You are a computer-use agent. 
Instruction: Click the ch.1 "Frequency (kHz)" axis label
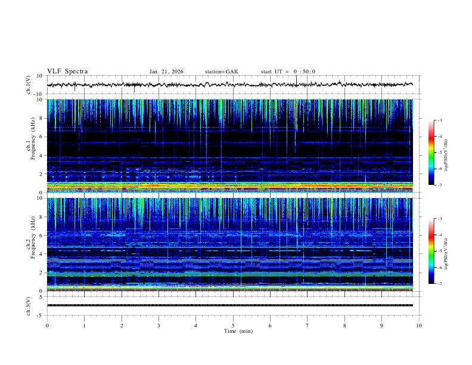(33, 138)
